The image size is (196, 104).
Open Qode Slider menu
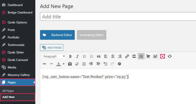click(16, 52)
